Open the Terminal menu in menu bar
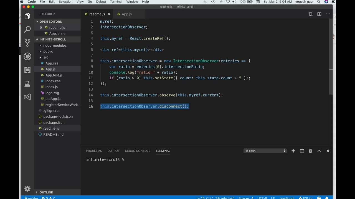355x199 pixels. pyautogui.click(x=116, y=2)
